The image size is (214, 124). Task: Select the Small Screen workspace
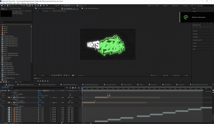(175, 6)
